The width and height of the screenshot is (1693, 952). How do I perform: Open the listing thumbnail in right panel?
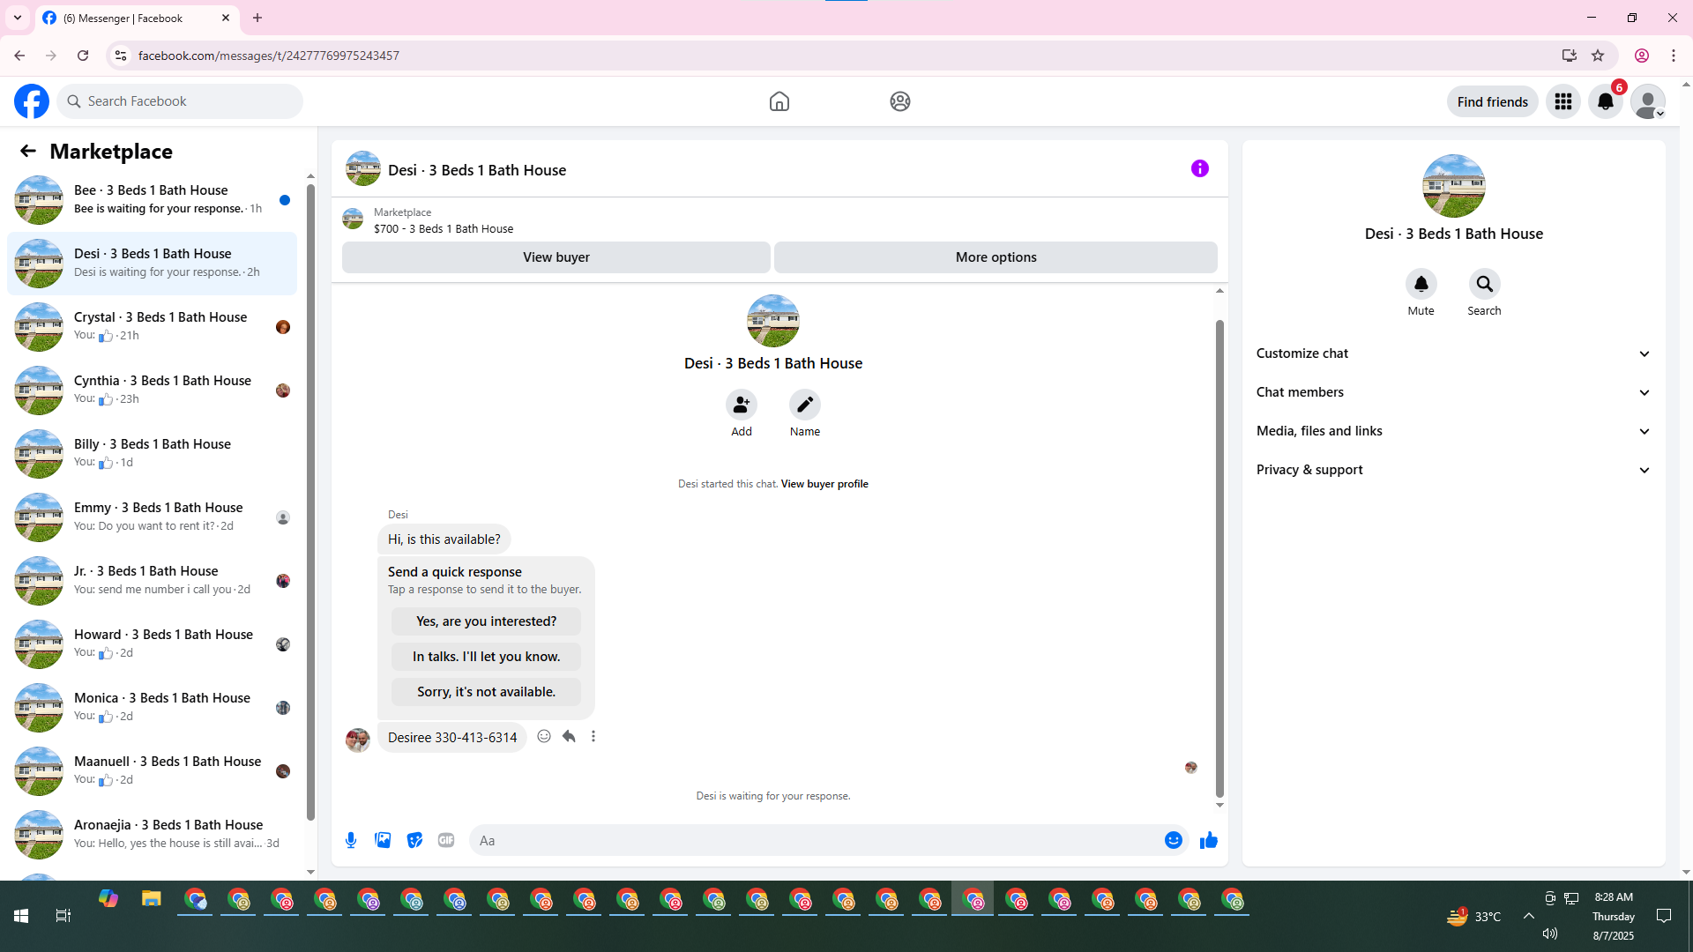coord(1453,186)
